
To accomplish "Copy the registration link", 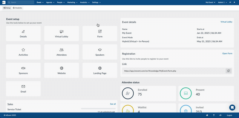I will (229, 71).
